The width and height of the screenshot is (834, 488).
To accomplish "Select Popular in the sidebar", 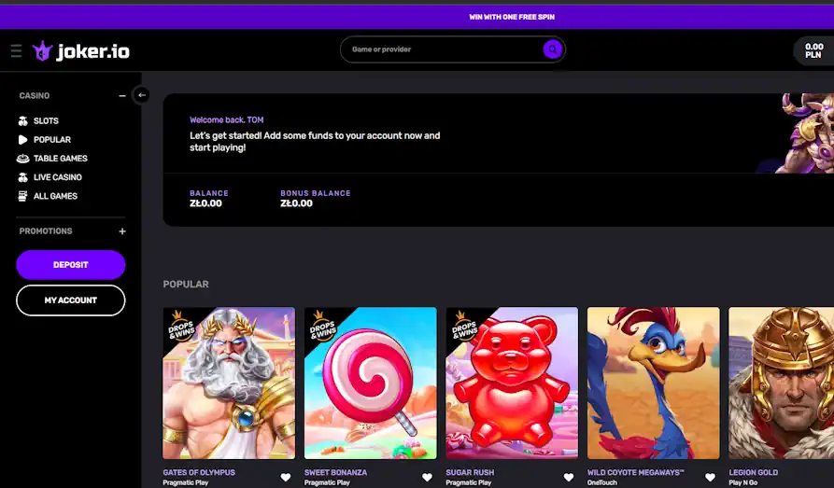I will [x=51, y=140].
